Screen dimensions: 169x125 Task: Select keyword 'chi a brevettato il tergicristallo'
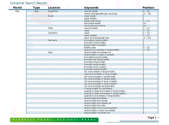(99, 72)
